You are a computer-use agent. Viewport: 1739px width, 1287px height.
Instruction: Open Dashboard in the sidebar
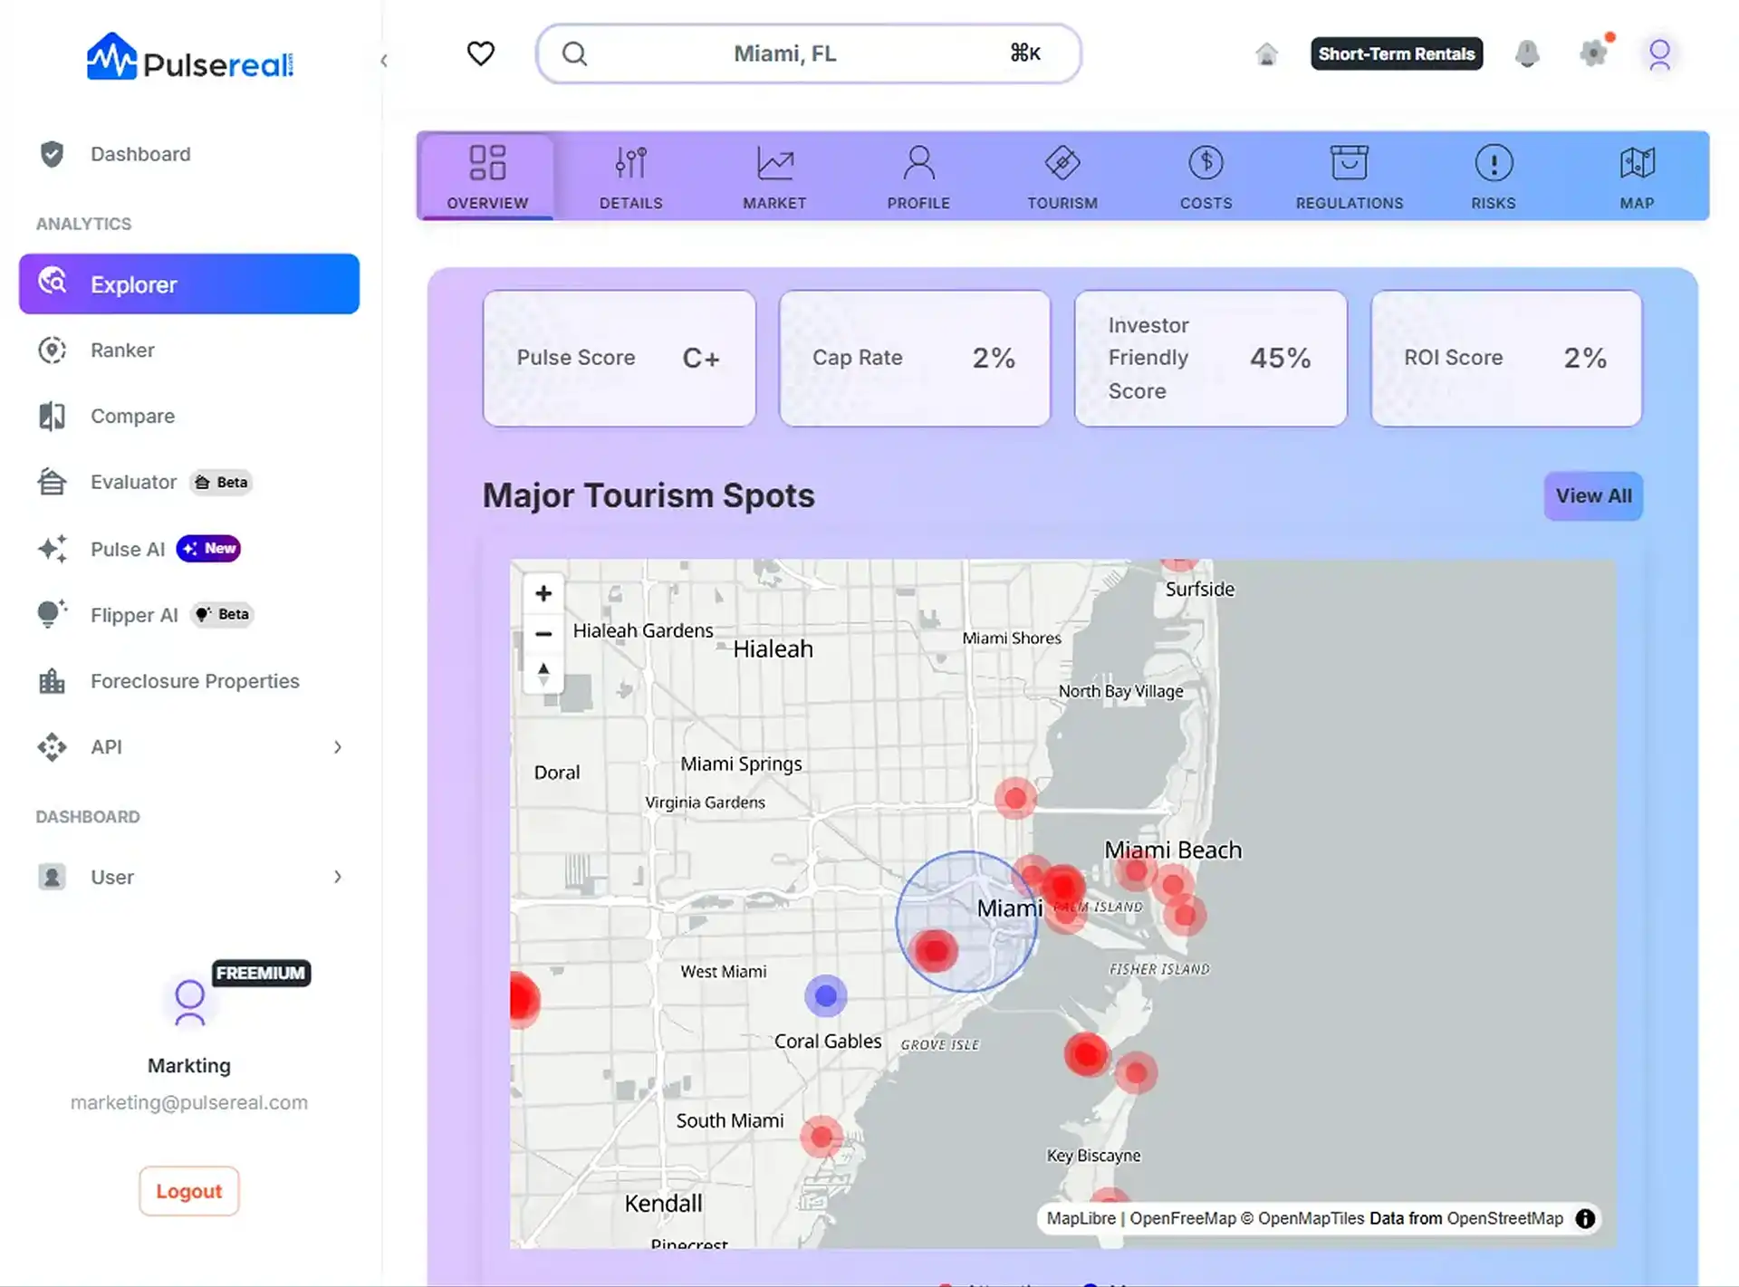[x=189, y=154]
